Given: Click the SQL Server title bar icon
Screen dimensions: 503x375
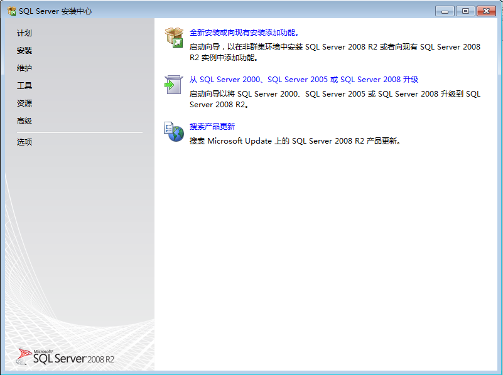Looking at the screenshot, I should coord(11,11).
